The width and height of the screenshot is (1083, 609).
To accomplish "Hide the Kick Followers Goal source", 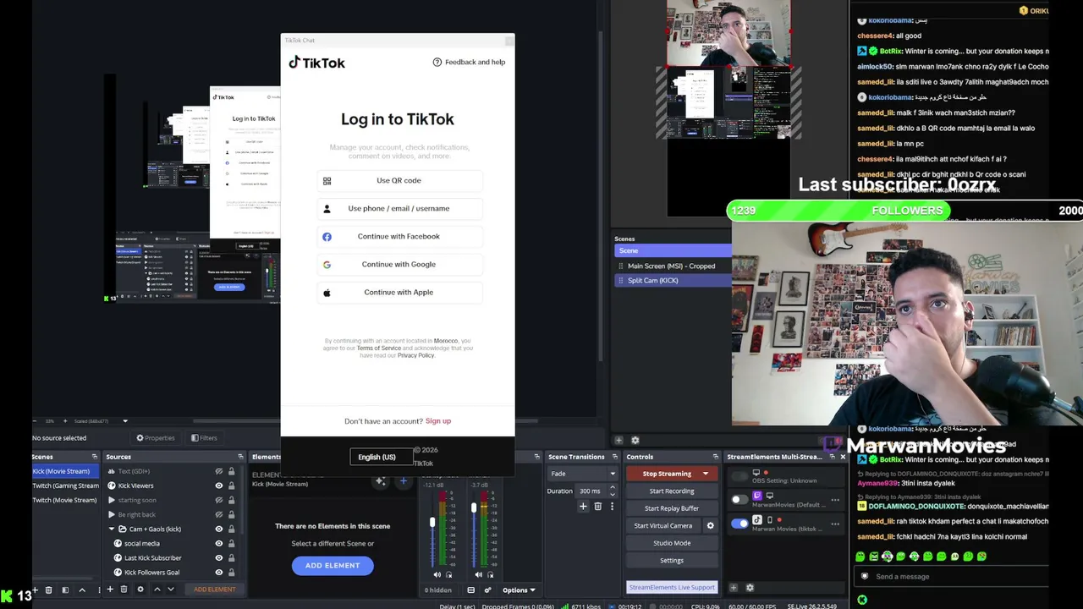I will click(219, 573).
